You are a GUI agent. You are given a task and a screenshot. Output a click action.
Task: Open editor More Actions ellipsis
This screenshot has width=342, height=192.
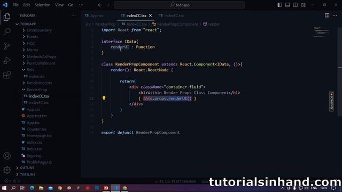pos(335,15)
